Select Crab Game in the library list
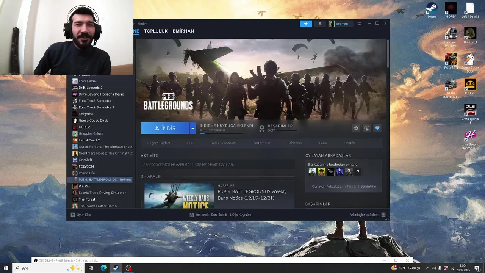 pos(87,81)
